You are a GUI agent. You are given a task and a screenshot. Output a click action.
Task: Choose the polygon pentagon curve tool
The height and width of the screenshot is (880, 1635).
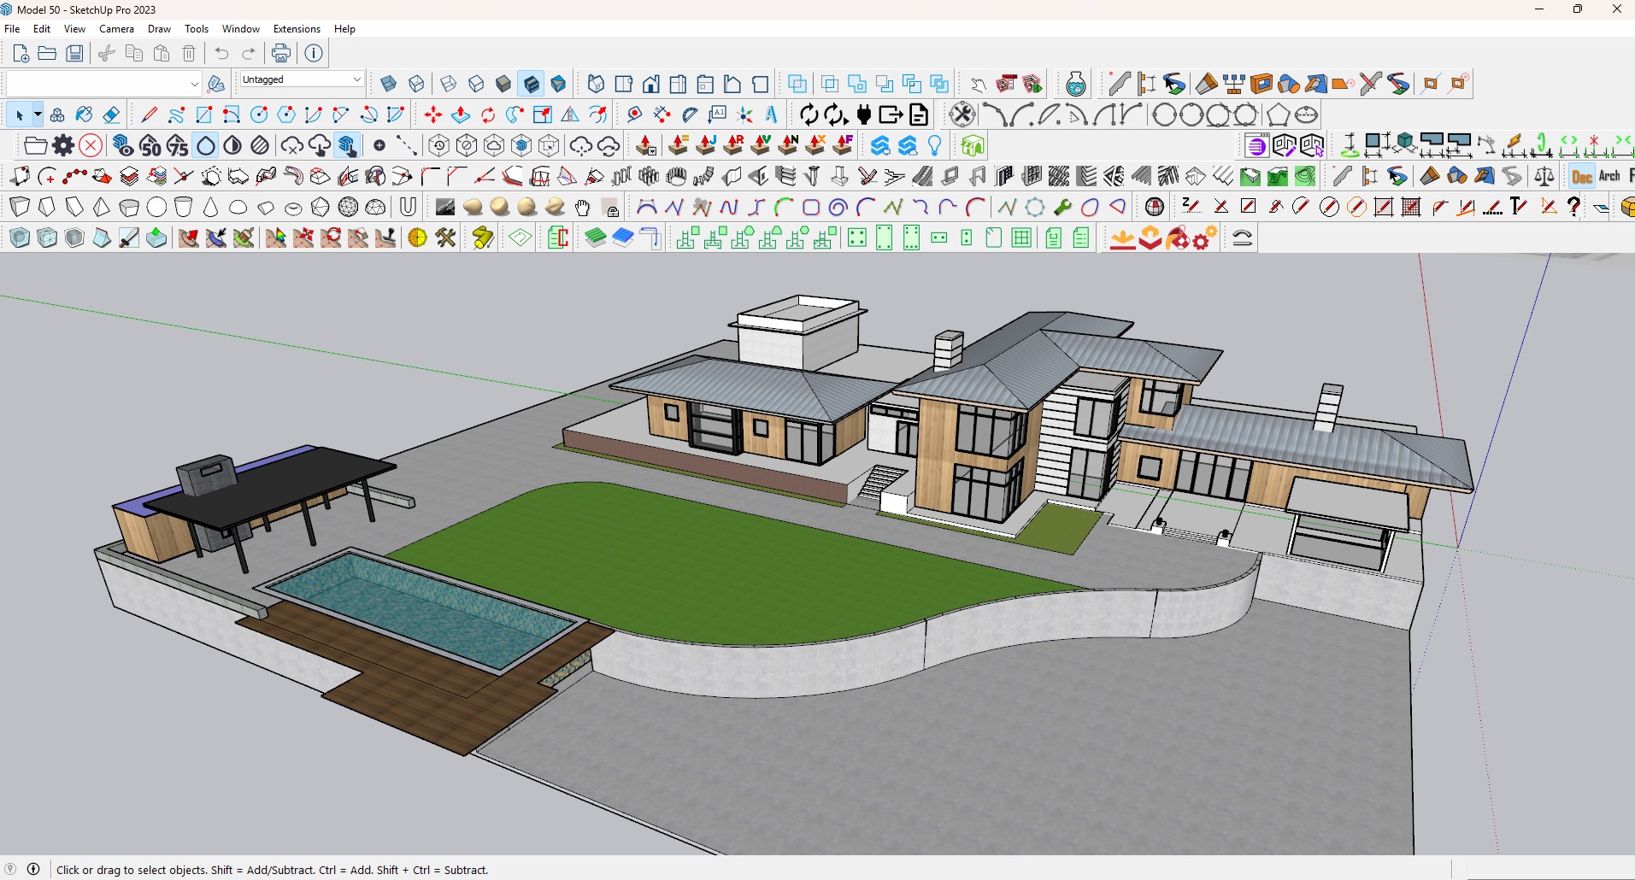[1278, 114]
